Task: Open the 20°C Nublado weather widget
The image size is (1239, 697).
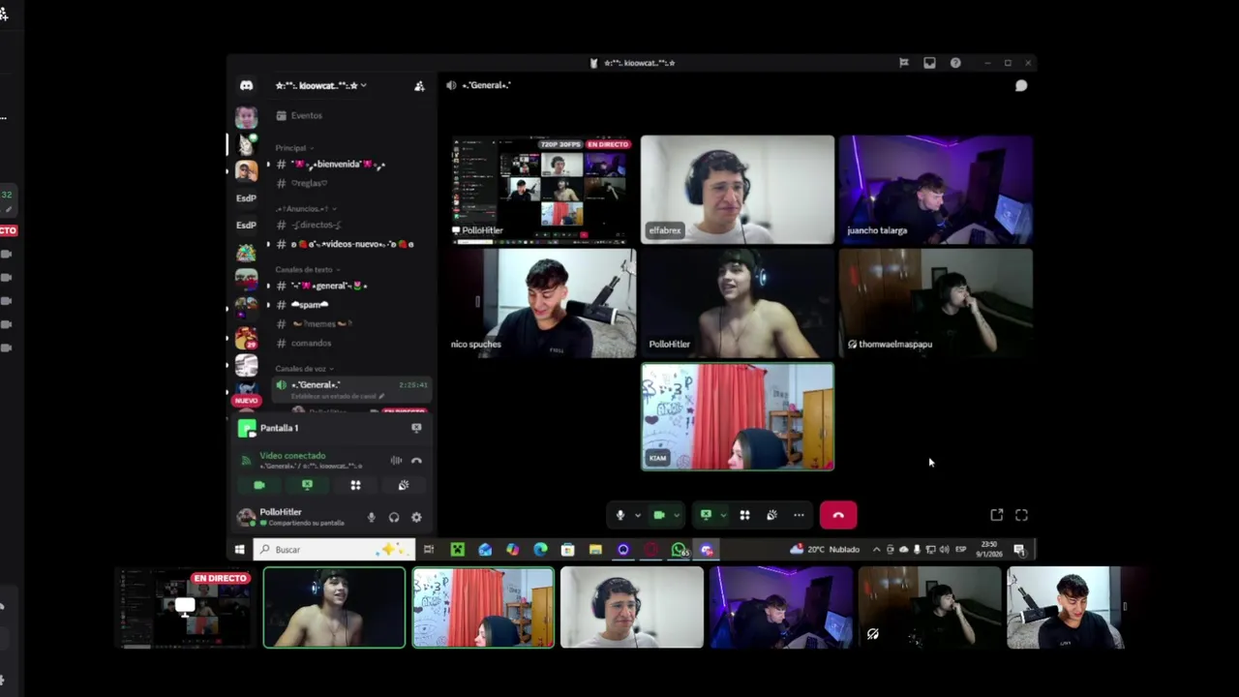Action: click(x=825, y=550)
